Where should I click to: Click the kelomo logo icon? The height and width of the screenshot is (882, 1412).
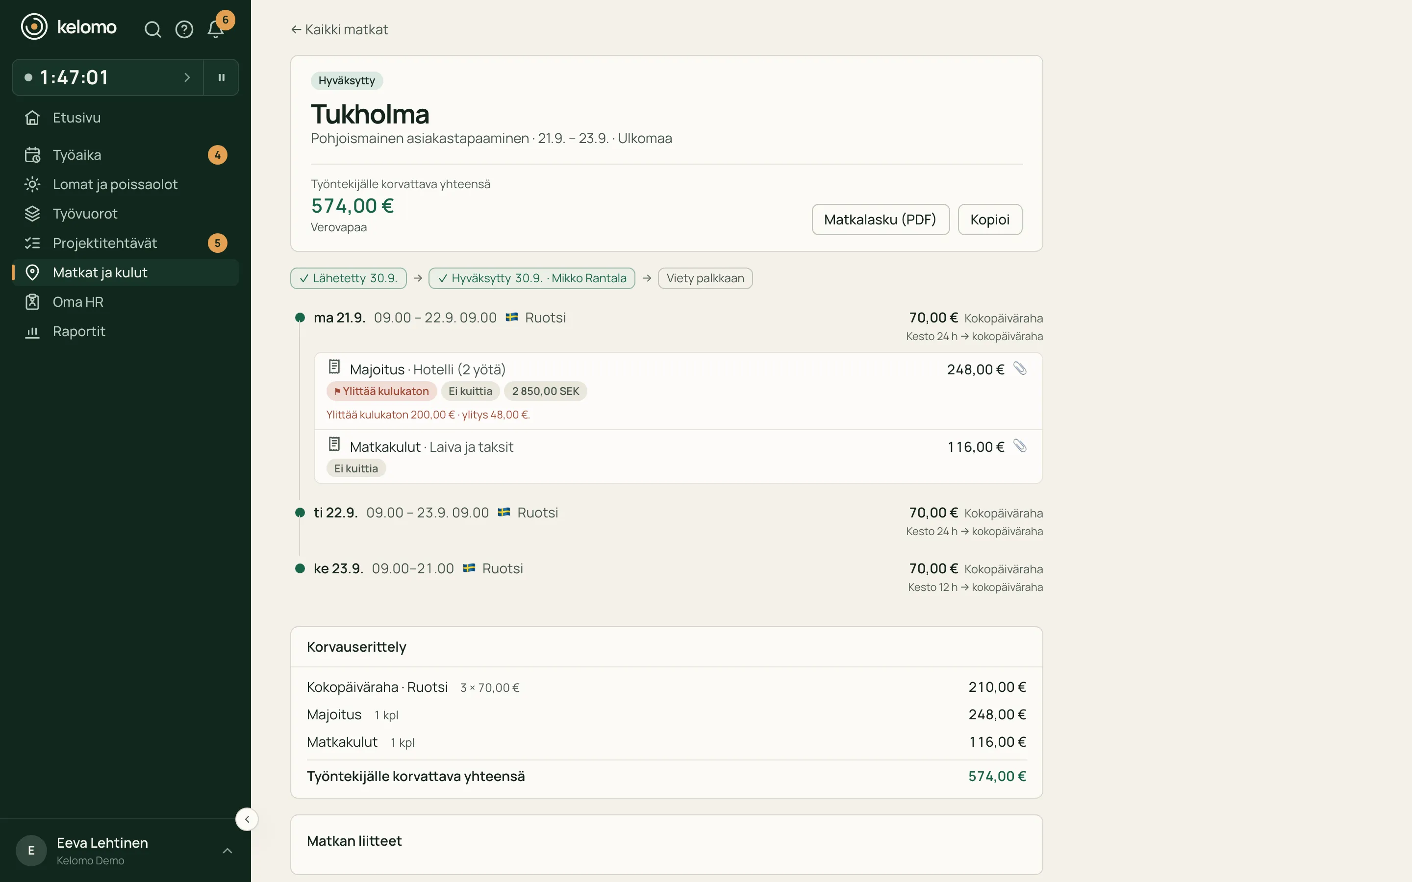tap(34, 27)
